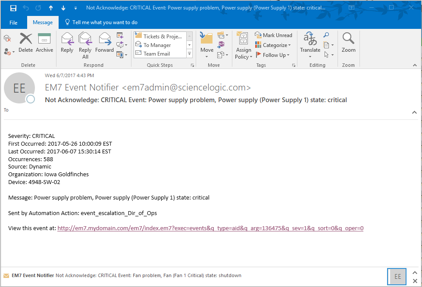Open the Reply with IM dropdown

(122, 45)
